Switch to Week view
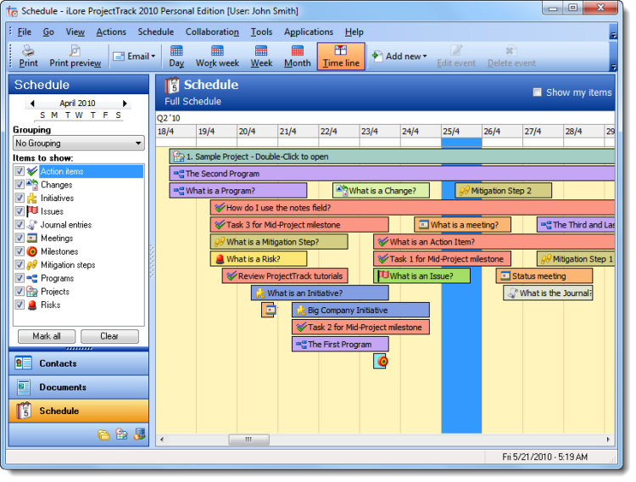The image size is (636, 482). coord(261,57)
